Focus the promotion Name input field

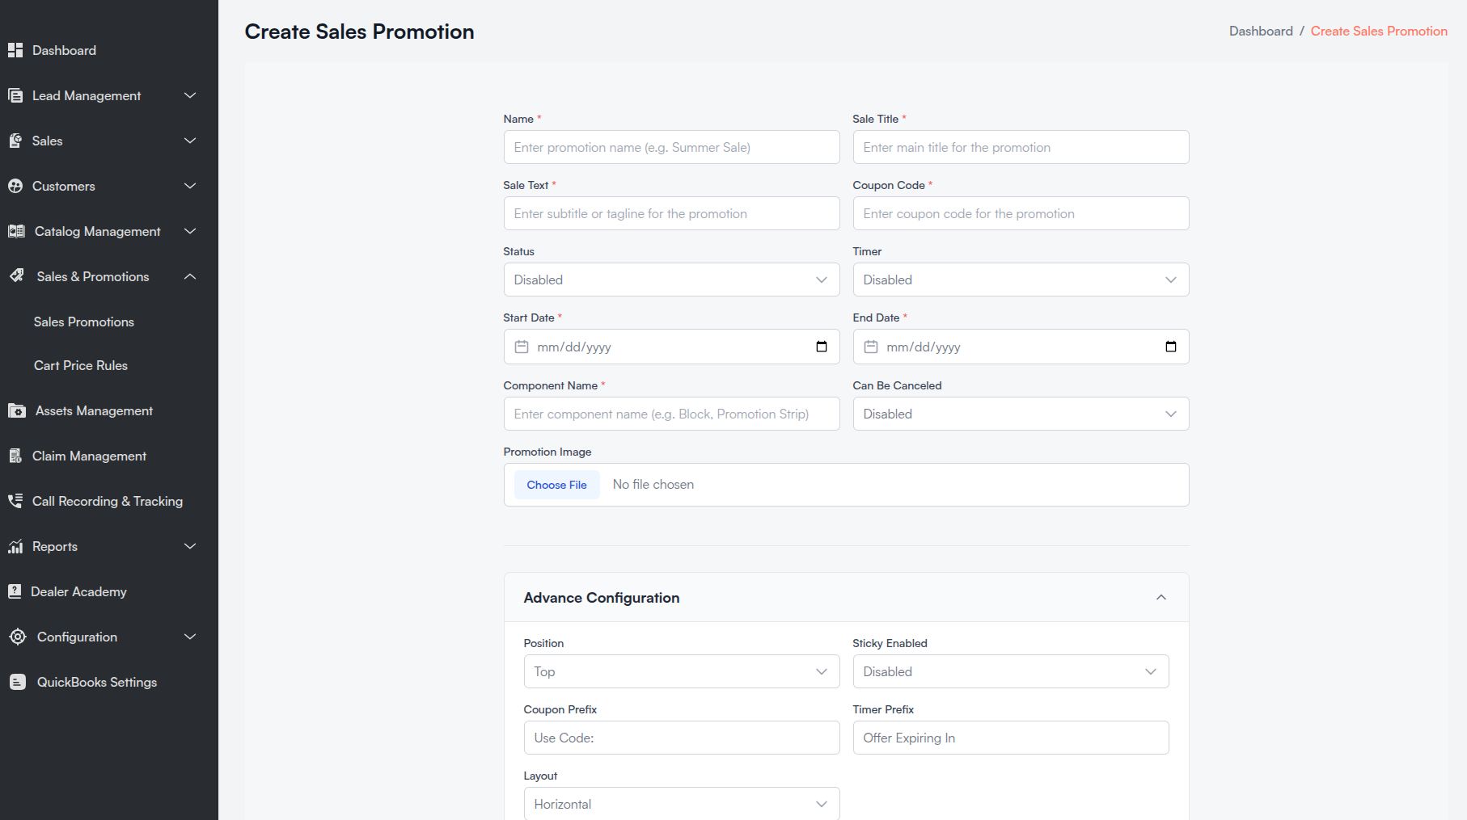click(x=671, y=147)
